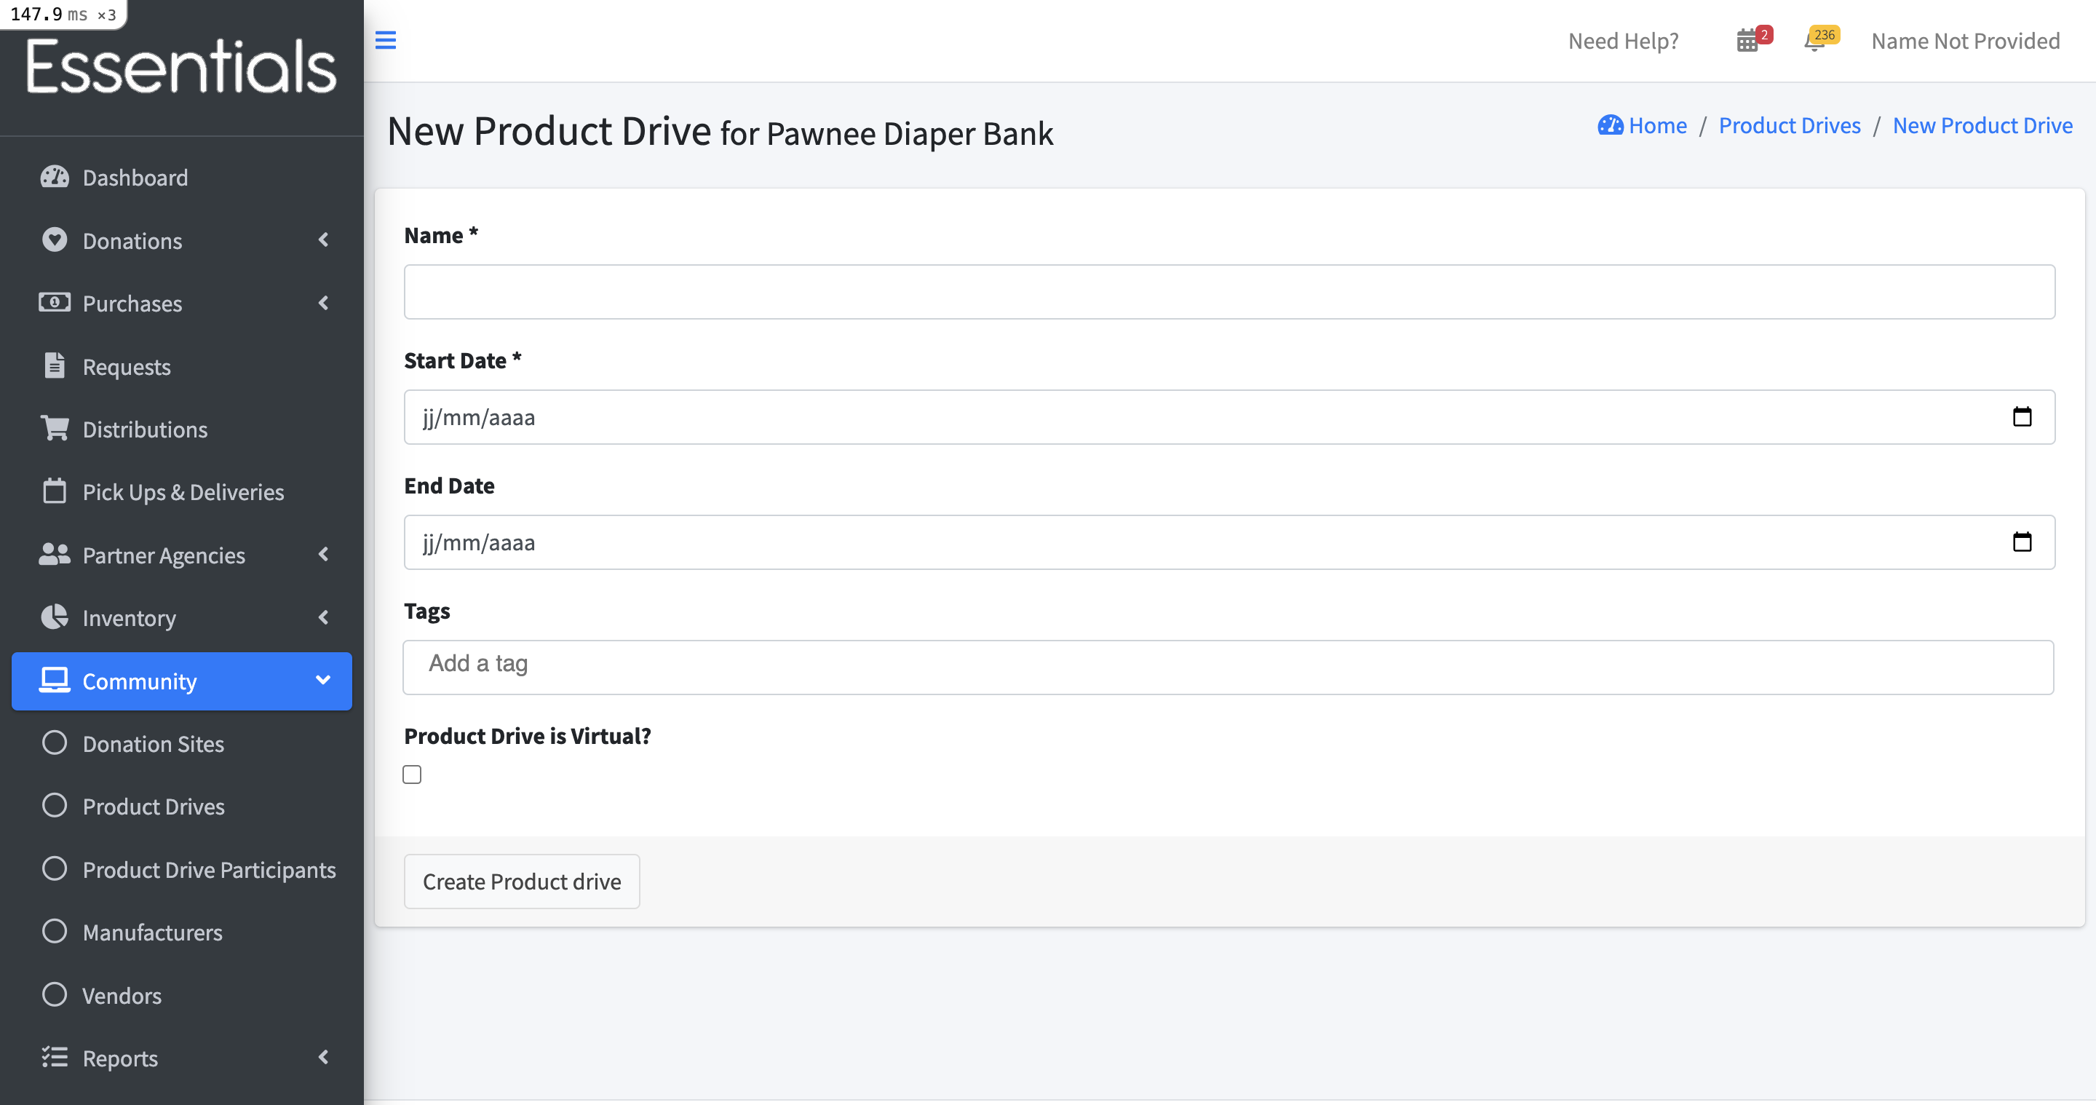Click the Donations heart icon
The height and width of the screenshot is (1105, 2096).
pyautogui.click(x=55, y=240)
